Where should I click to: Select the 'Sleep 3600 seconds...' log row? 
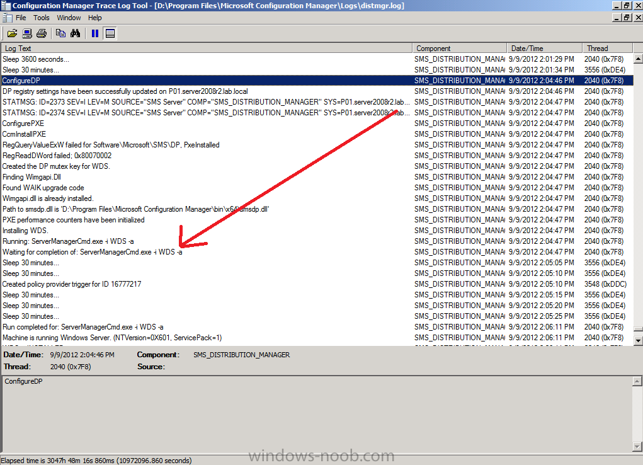point(317,59)
